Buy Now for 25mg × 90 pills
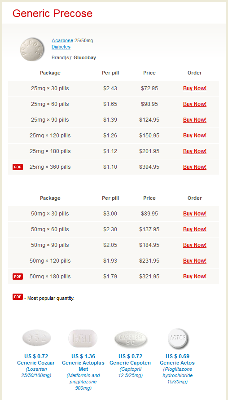The width and height of the screenshot is (228, 400). [195, 120]
